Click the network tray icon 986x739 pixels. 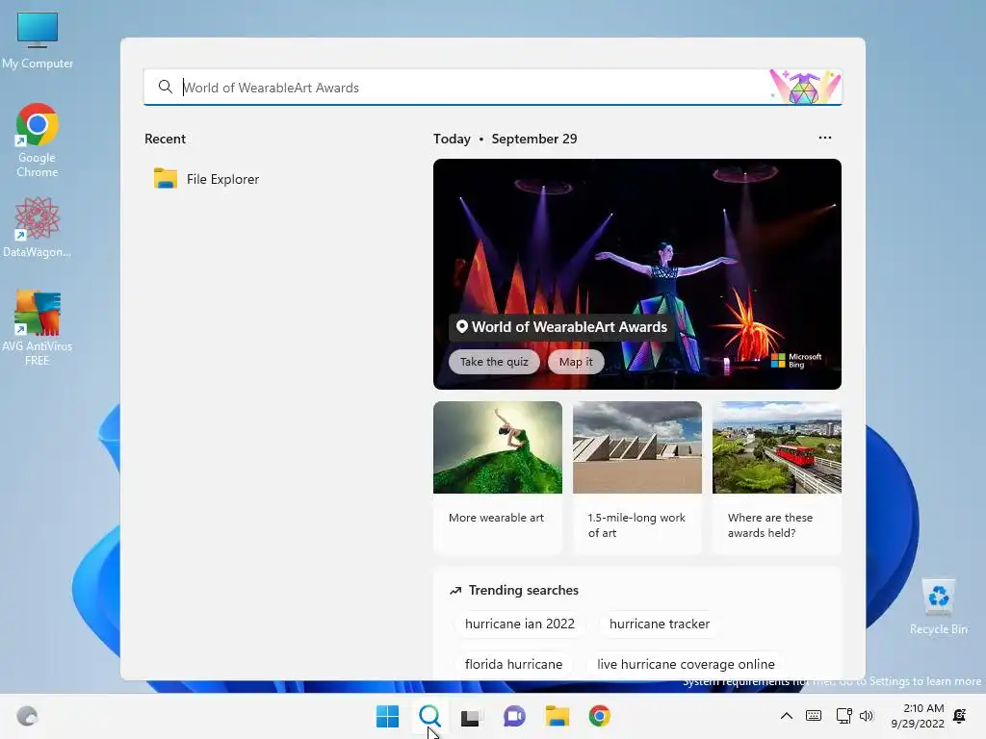point(843,716)
